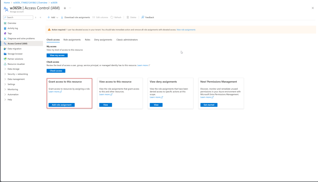Viewport: 318px width, 182px height.
Task: Open the Feedback icon in toolbar
Action: 143,17
